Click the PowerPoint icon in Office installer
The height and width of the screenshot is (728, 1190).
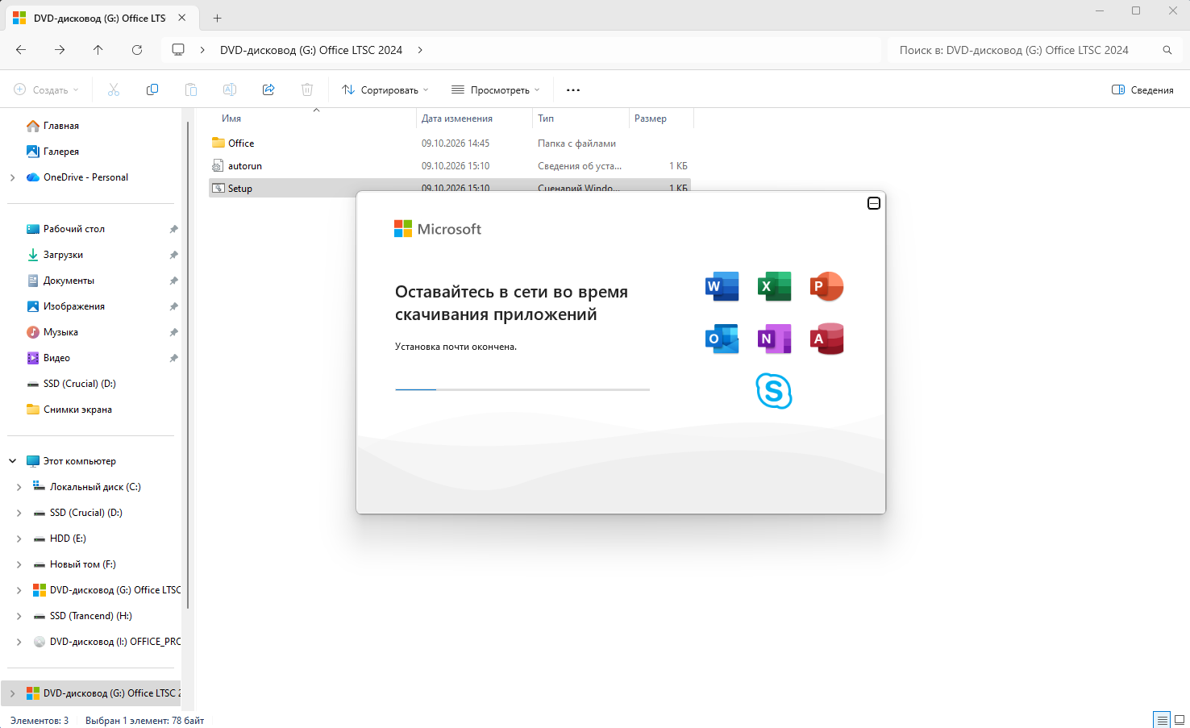pyautogui.click(x=827, y=286)
